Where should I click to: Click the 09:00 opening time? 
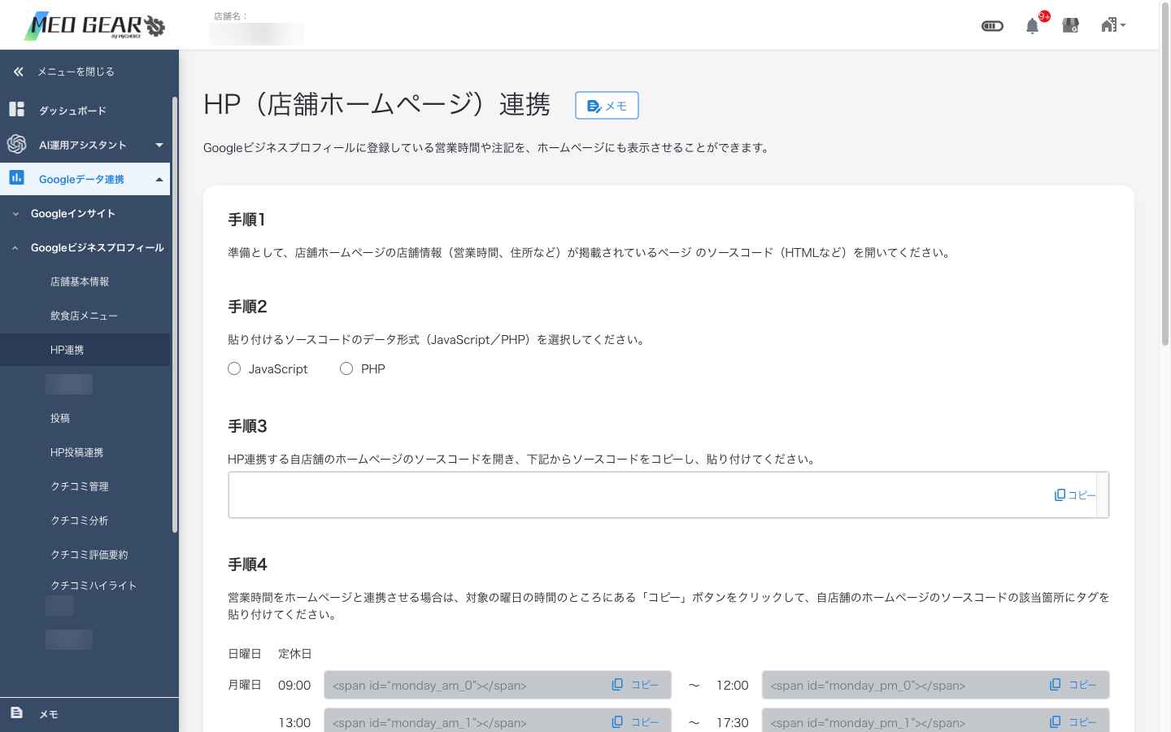[294, 686]
